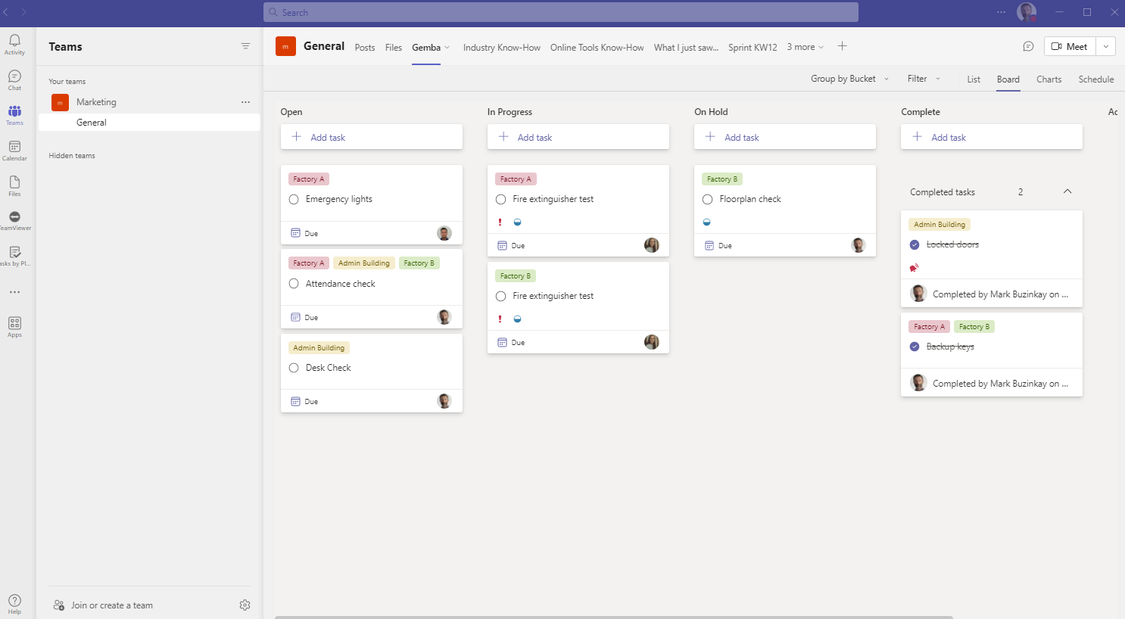This screenshot has height=619, width=1125.
Task: Click in the Search box
Action: [x=561, y=12]
